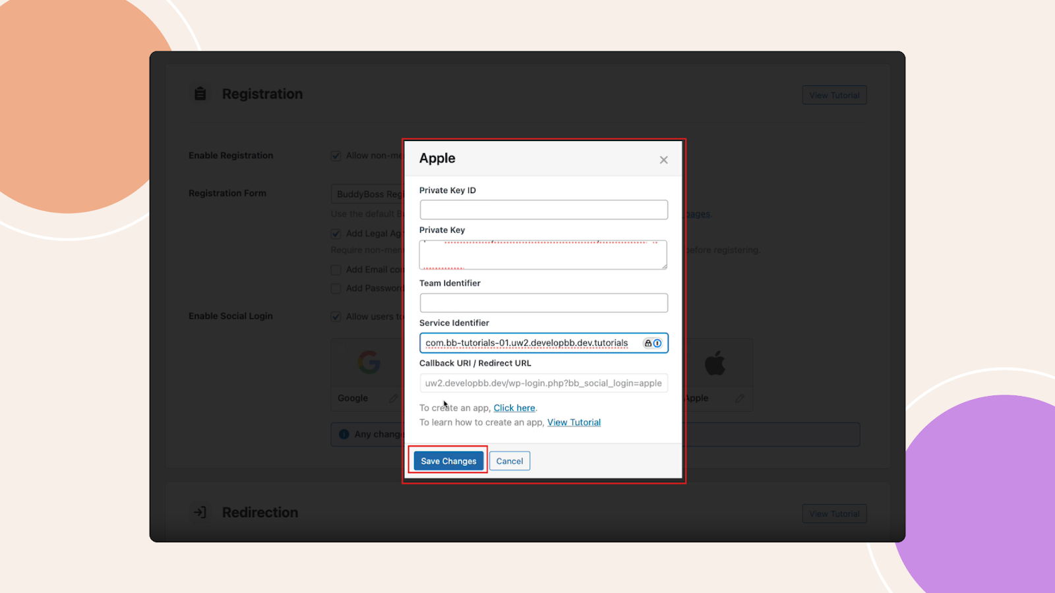Click the Private Key text area
The width and height of the screenshot is (1055, 593).
coord(543,254)
